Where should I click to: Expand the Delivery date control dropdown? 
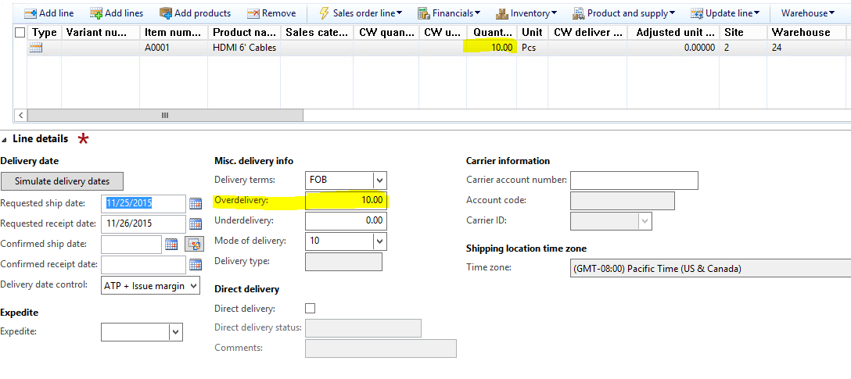point(192,286)
